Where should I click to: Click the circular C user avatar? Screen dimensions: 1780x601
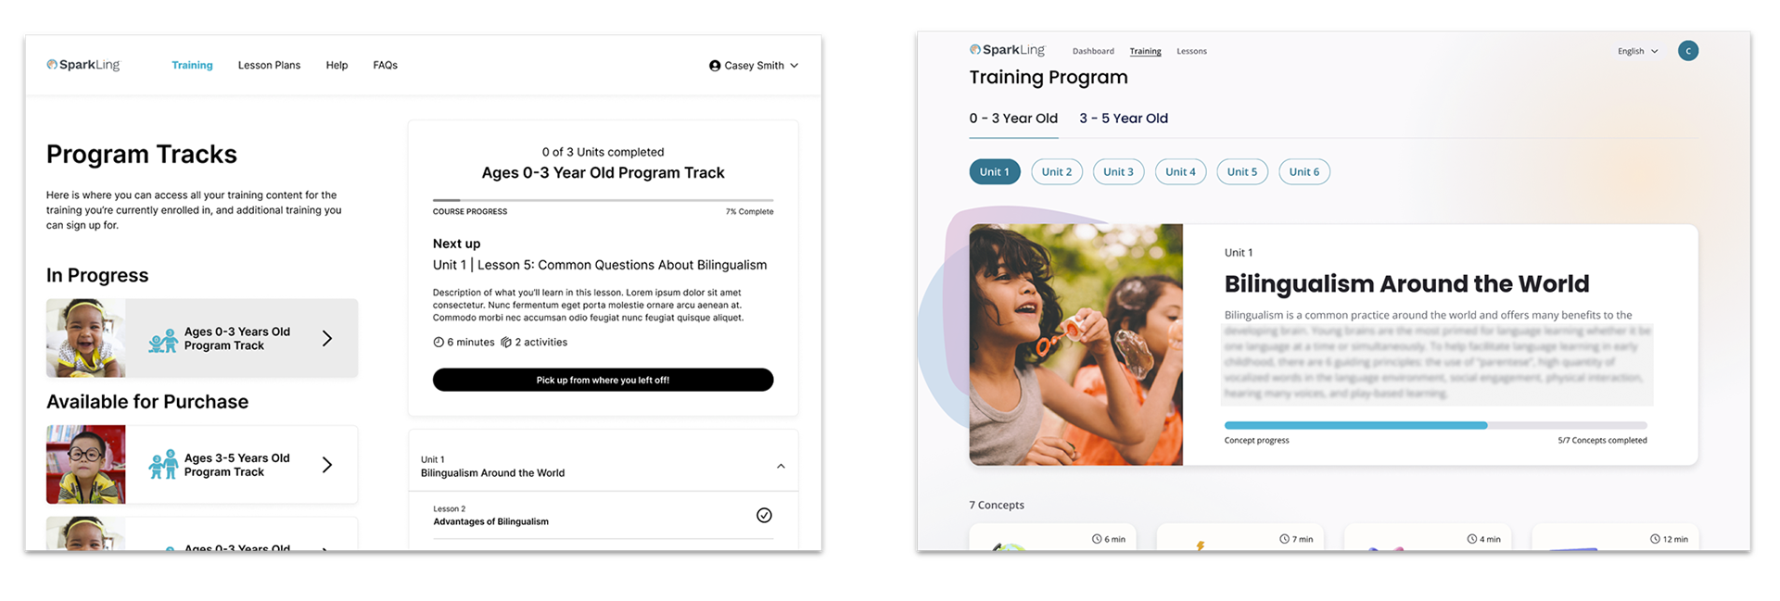[1688, 51]
